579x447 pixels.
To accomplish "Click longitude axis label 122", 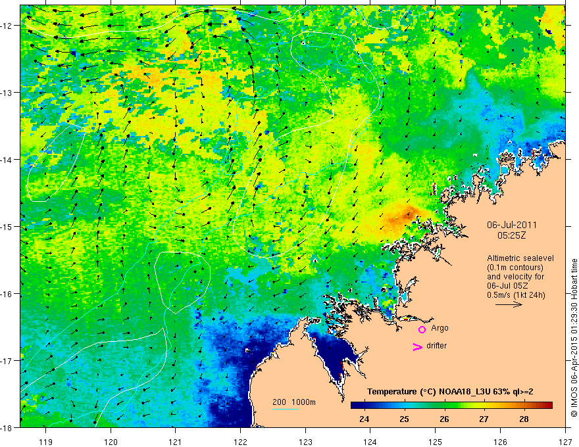I will coord(240,442).
